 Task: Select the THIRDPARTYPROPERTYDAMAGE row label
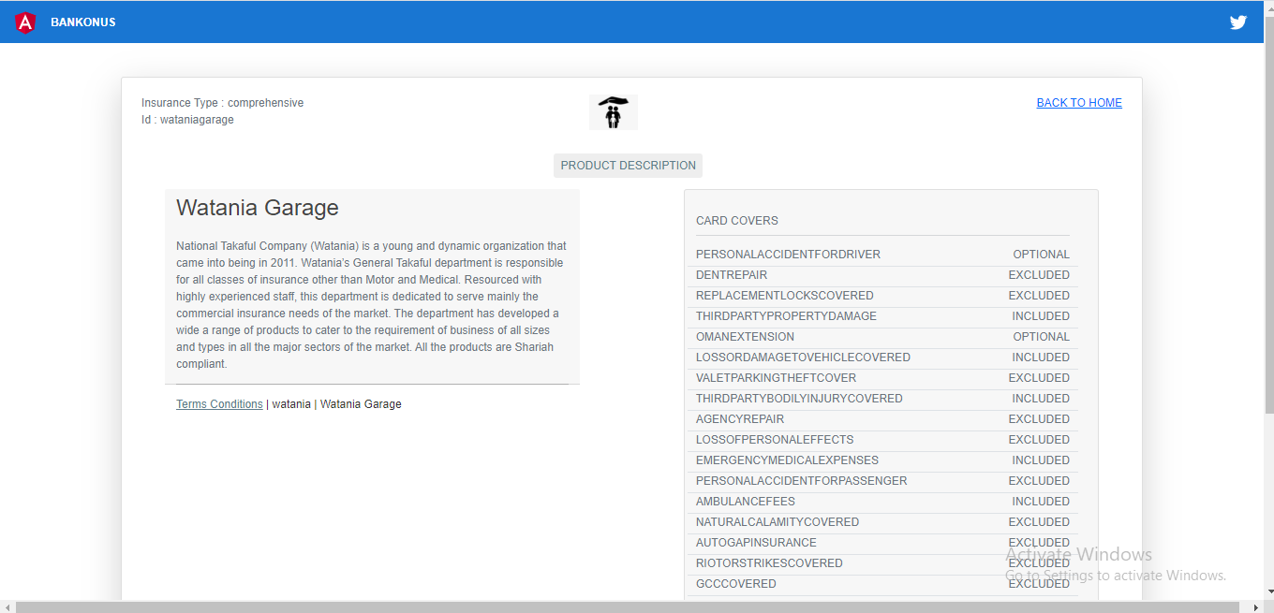(786, 316)
